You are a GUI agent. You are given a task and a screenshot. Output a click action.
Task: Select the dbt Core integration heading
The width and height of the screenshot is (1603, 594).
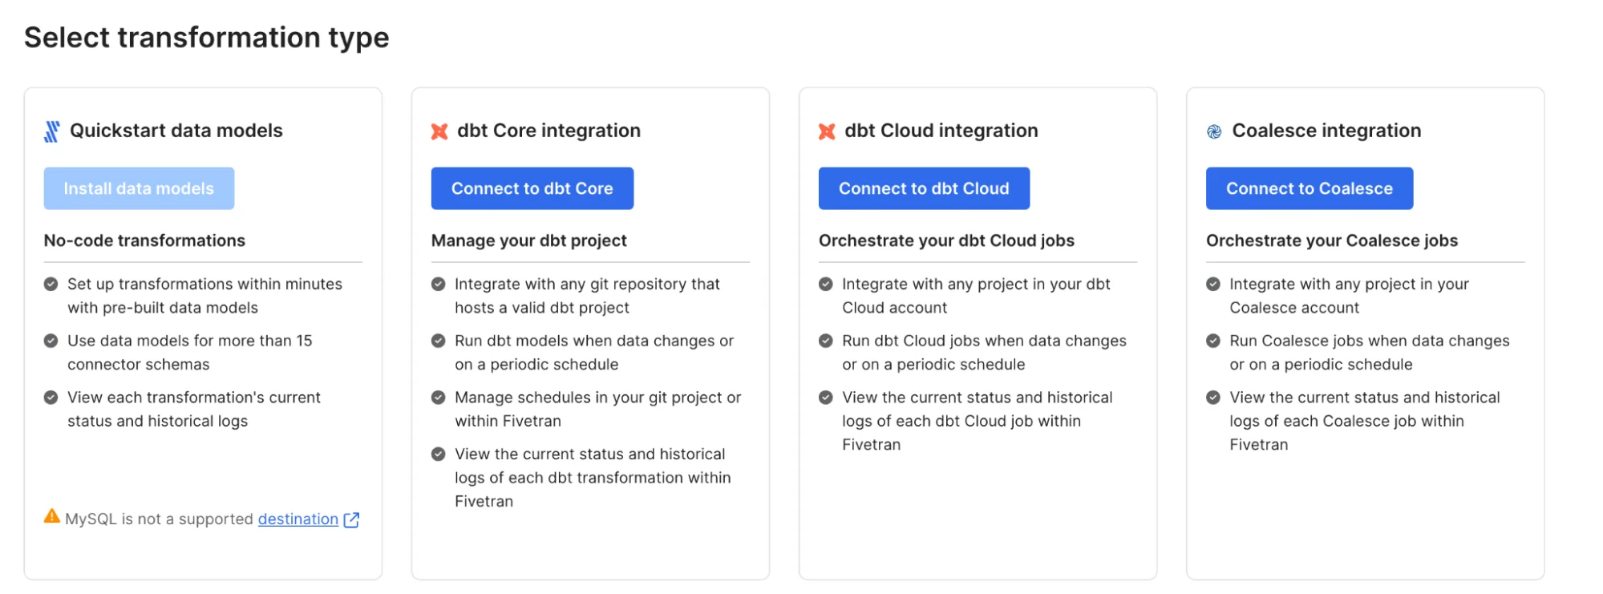[549, 131]
